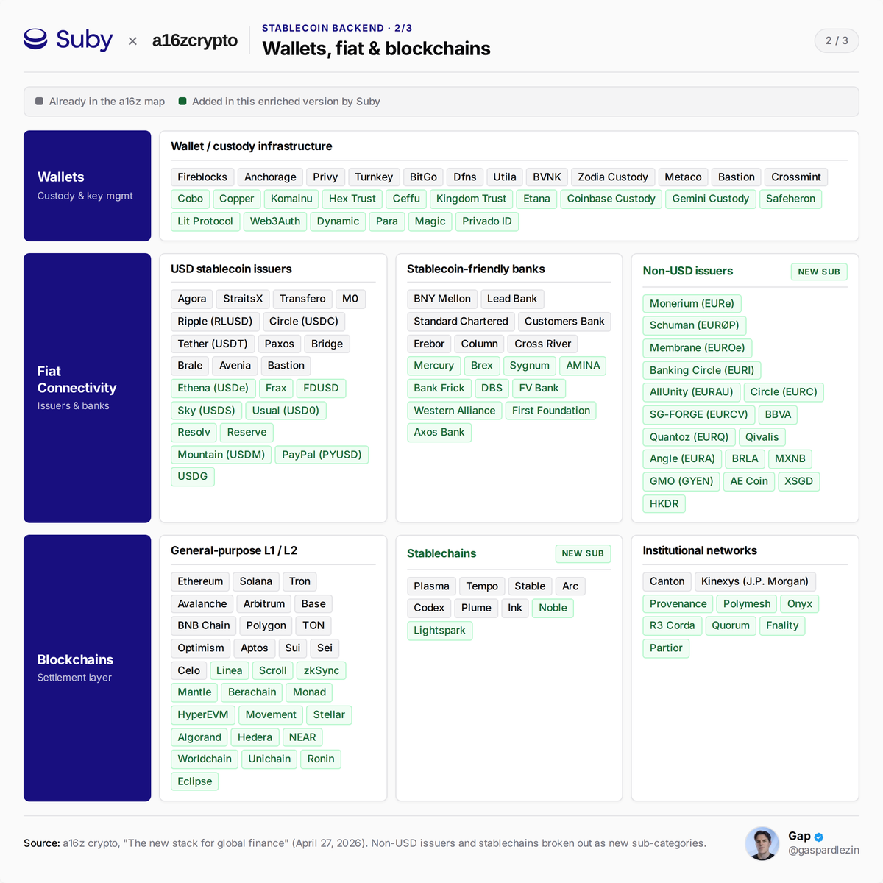Viewport: 883px width, 883px height.
Task: Click the Suby logo
Action: [x=68, y=39]
